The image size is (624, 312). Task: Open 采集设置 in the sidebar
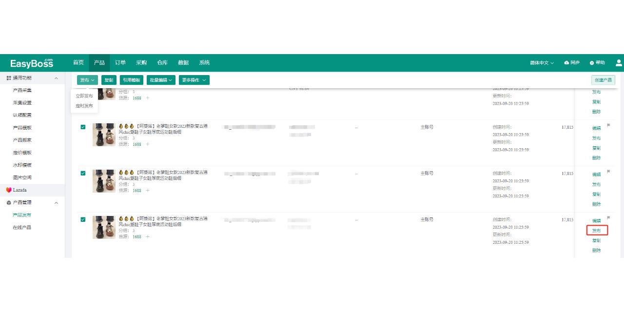tap(22, 103)
